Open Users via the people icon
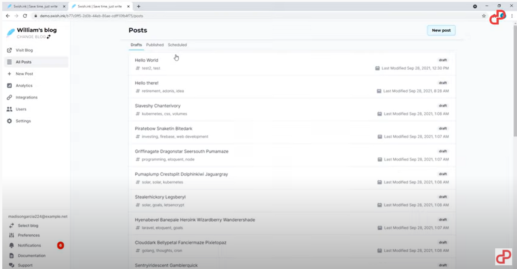517x269 pixels. (9, 109)
